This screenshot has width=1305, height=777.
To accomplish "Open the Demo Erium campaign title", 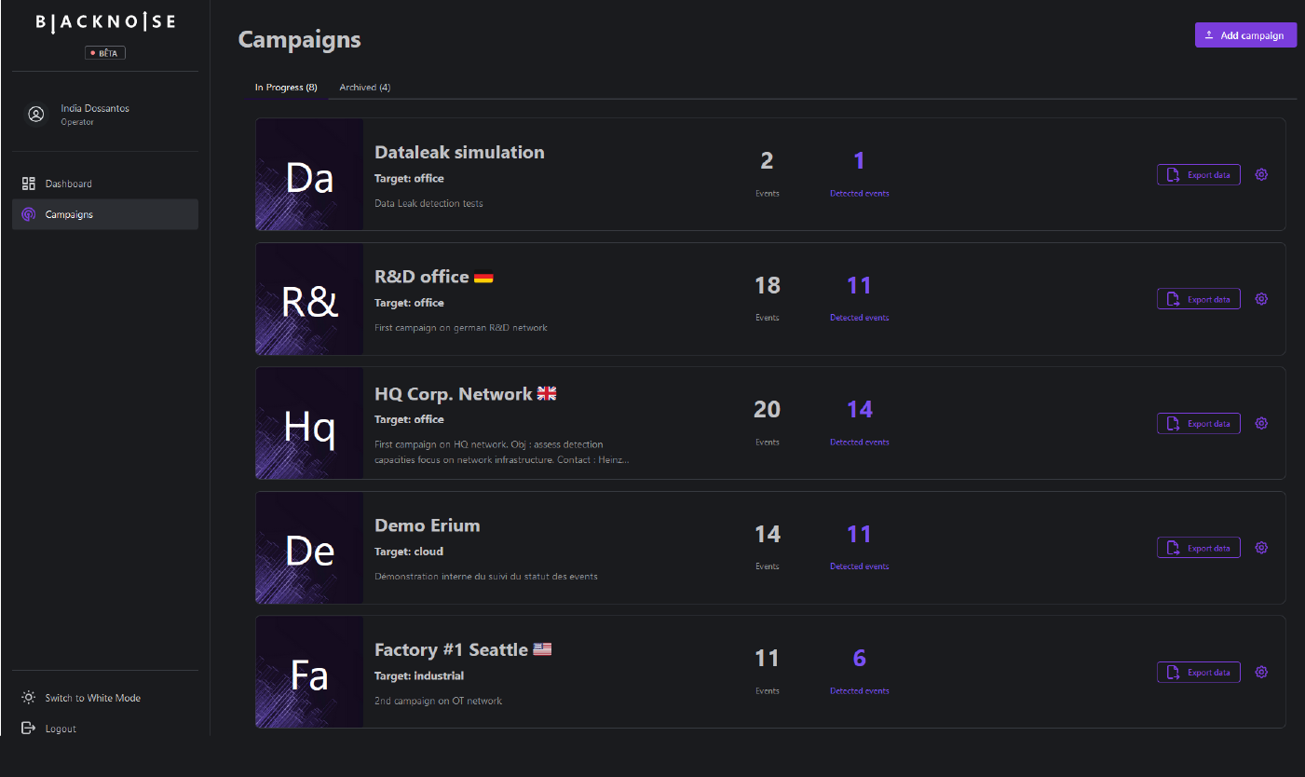I will pyautogui.click(x=428, y=525).
